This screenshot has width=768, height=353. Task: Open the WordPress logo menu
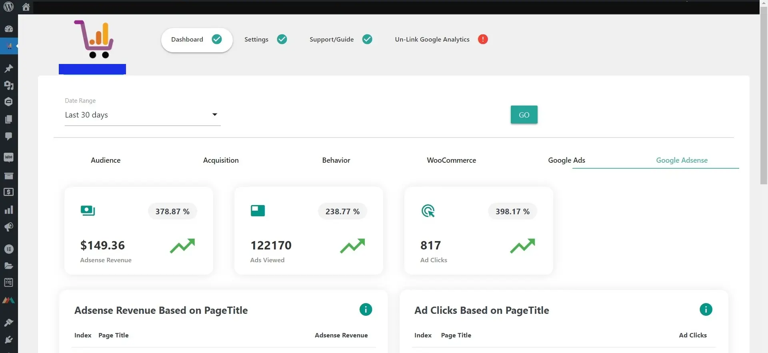8,7
